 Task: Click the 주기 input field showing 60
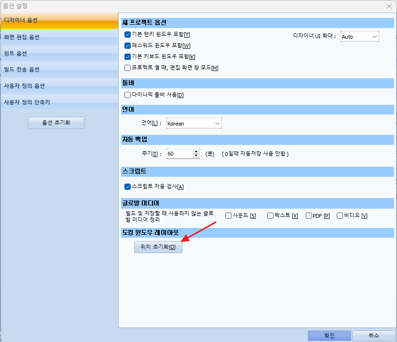pos(179,154)
